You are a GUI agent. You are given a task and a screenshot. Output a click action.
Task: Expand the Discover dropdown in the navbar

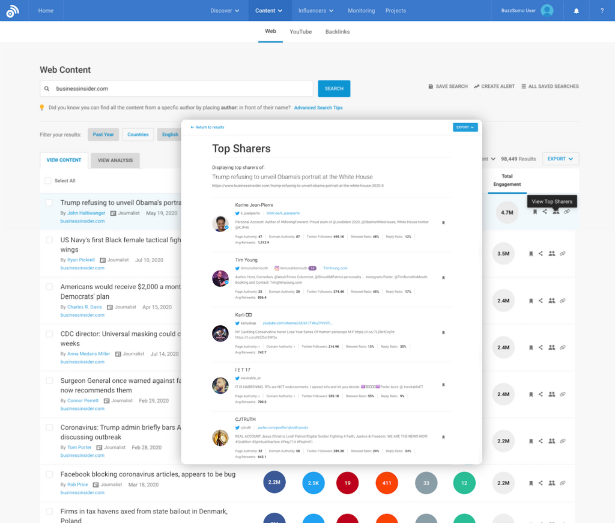coord(225,11)
